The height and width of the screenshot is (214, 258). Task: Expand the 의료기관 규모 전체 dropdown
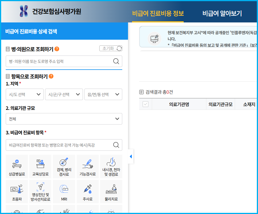[x=64, y=119]
